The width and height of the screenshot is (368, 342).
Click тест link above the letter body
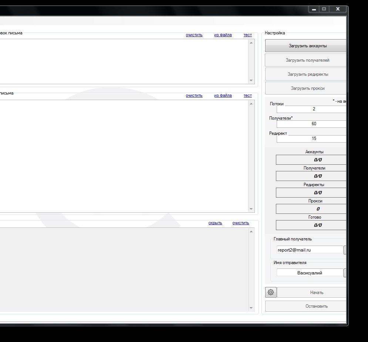(247, 95)
